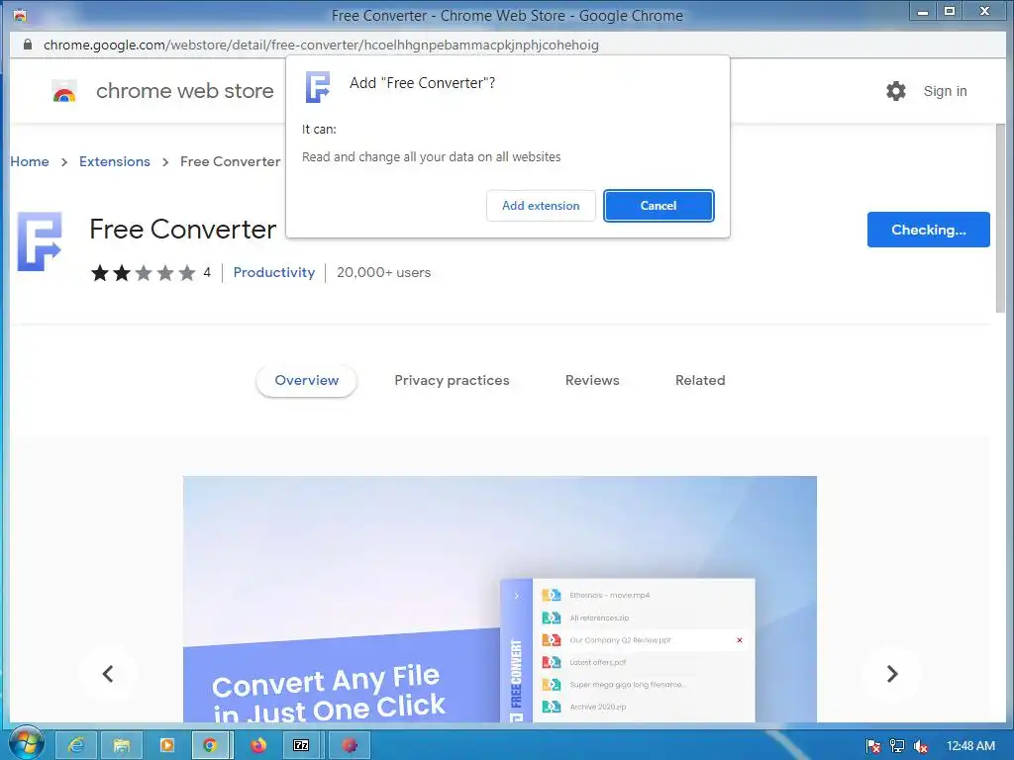The height and width of the screenshot is (760, 1014).
Task: Click Add extension in the dialog
Action: tap(541, 206)
